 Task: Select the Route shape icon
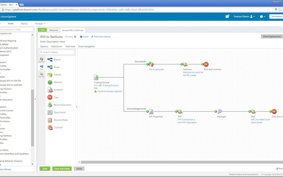pyautogui.click(x=50, y=67)
